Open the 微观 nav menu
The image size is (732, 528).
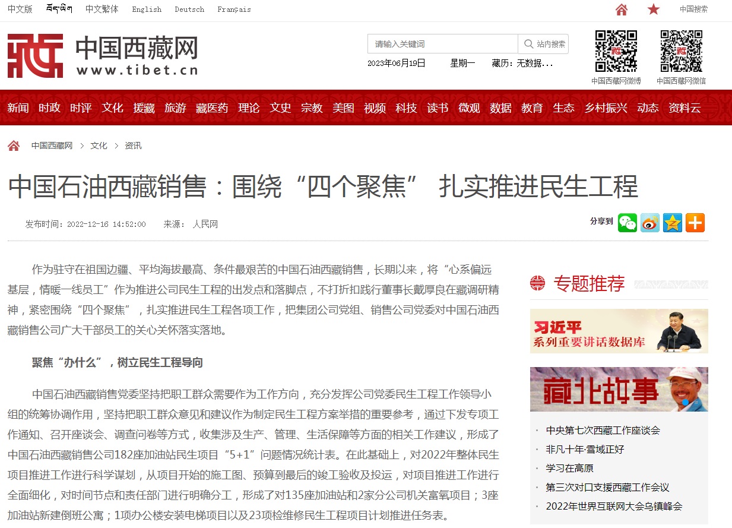(x=470, y=108)
